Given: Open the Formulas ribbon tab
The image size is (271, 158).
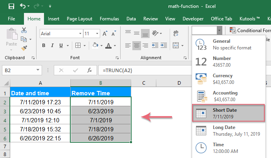Looking at the screenshot, I should 110,18.
